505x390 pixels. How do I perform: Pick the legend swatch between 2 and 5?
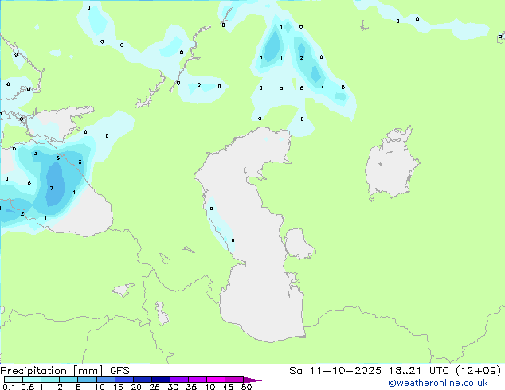(x=69, y=380)
